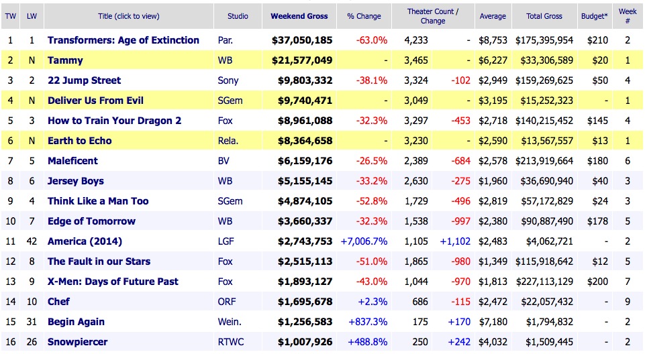The image size is (645, 354).
Task: Click the Title (click to view) header
Action: coord(129,17)
